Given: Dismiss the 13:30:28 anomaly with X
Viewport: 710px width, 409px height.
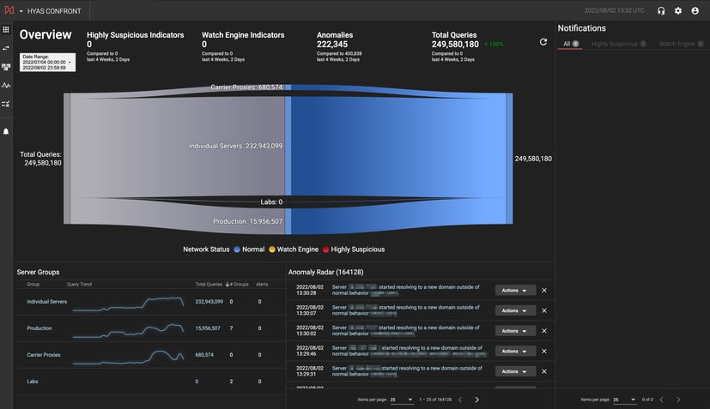Looking at the screenshot, I should (544, 291).
